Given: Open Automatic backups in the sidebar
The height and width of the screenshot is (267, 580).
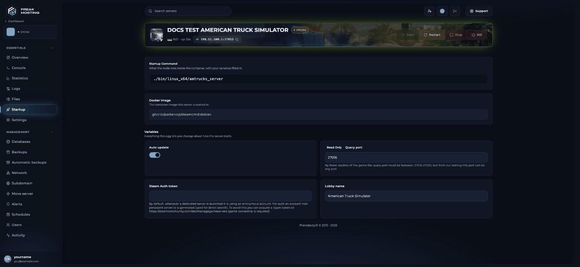Looking at the screenshot, I should [x=30, y=162].
